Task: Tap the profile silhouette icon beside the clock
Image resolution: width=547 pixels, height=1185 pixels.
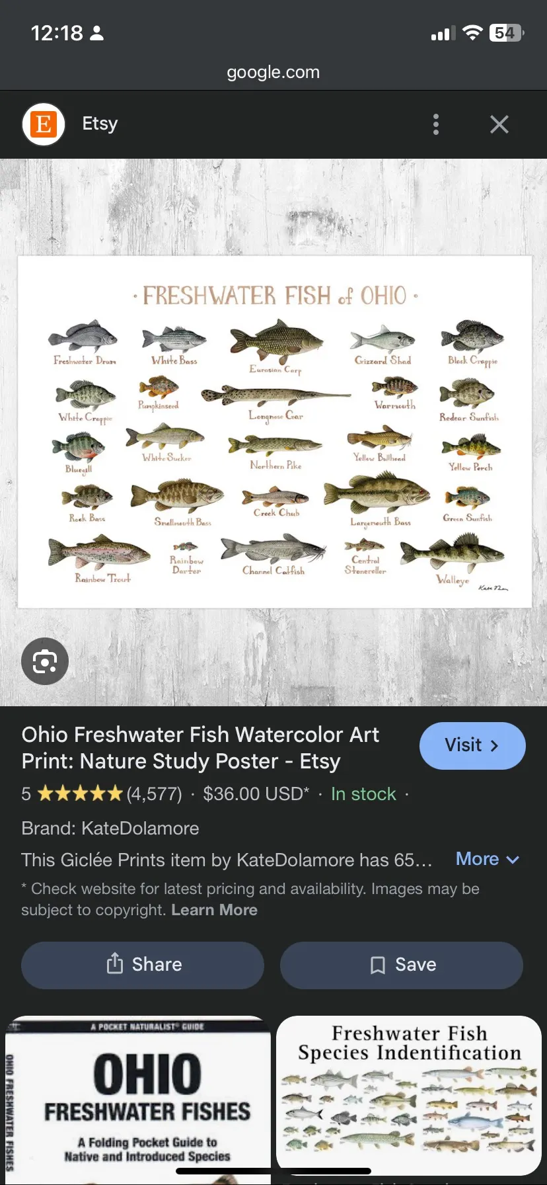Action: coord(96,33)
